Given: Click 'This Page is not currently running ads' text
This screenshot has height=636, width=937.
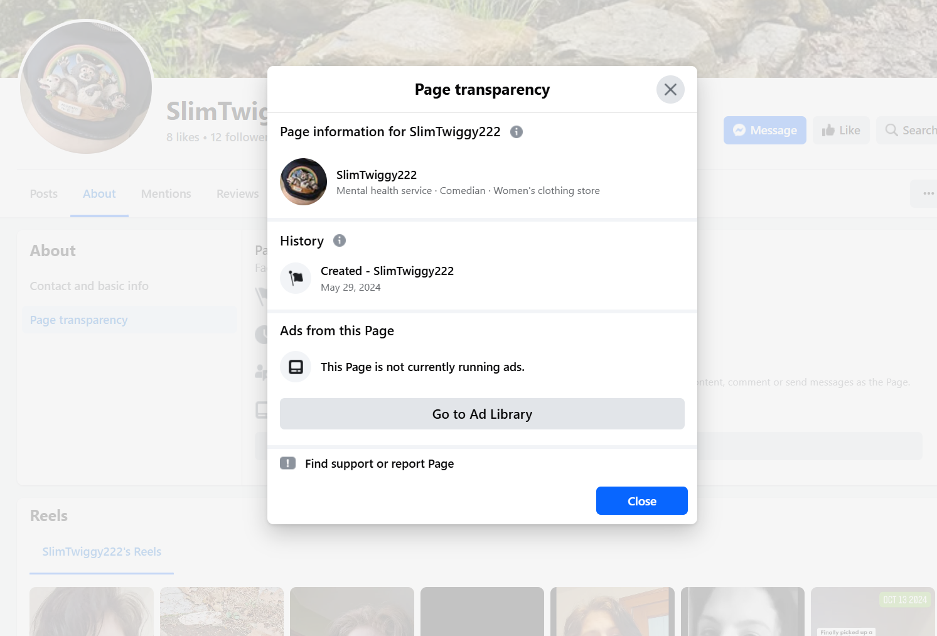Looking at the screenshot, I should pyautogui.click(x=422, y=367).
